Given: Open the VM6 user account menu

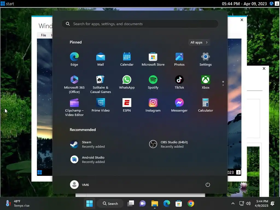Looking at the screenshot, I should pos(80,185).
